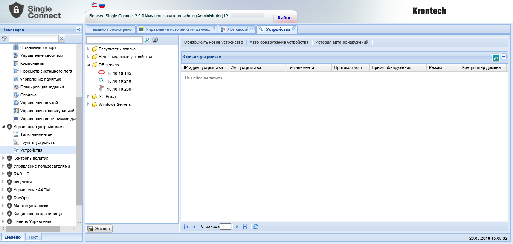The image size is (513, 244).
Task: Collapse DB servers folder
Action: pos(89,65)
